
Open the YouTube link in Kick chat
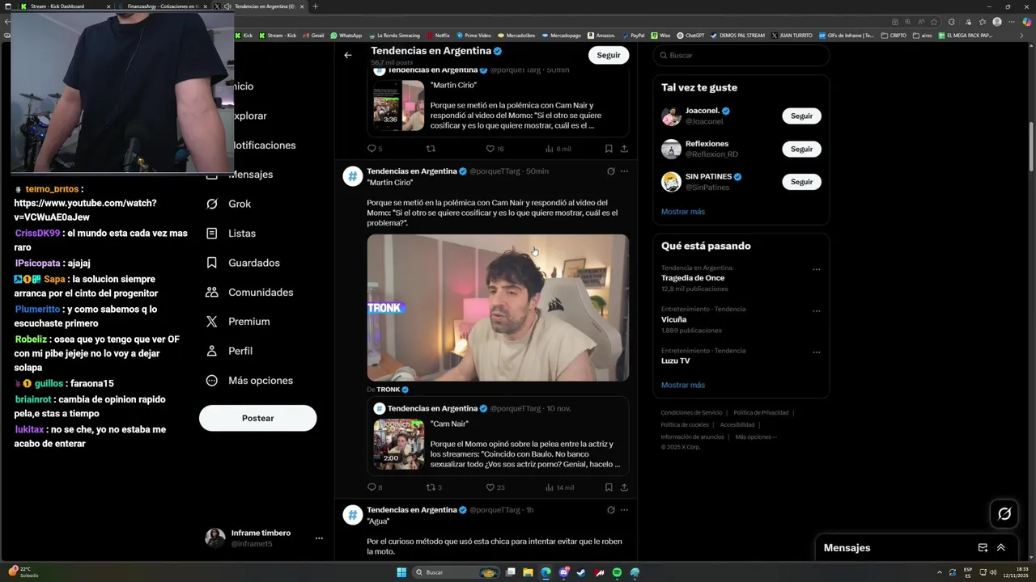tap(86, 210)
